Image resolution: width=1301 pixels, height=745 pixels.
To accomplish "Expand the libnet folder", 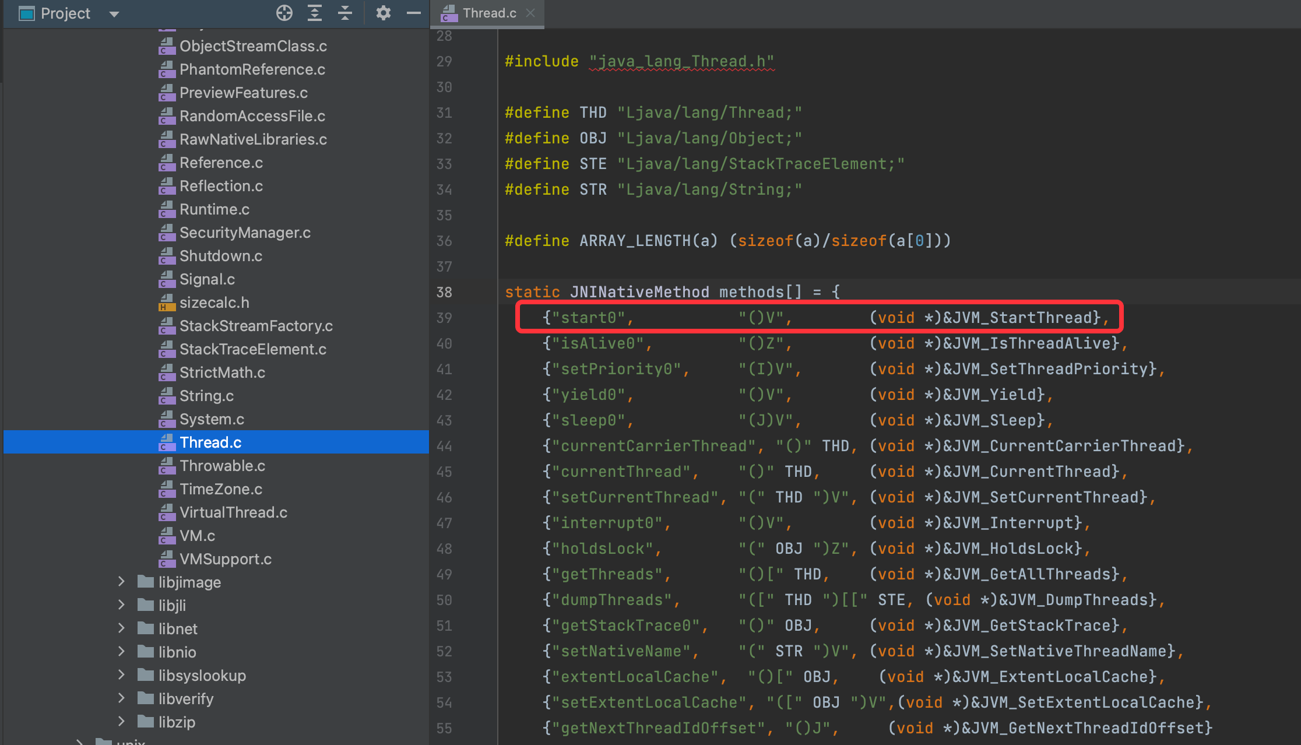I will point(121,628).
